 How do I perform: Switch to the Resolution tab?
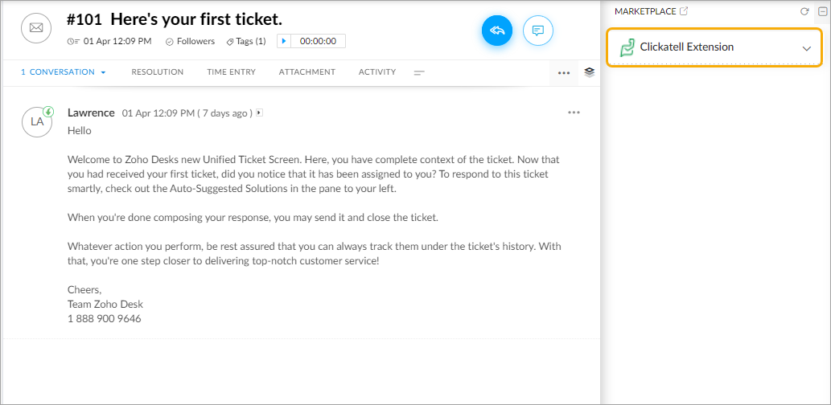tap(158, 72)
